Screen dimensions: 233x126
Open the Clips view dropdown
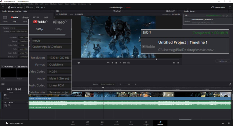pyautogui.click(x=40, y=7)
